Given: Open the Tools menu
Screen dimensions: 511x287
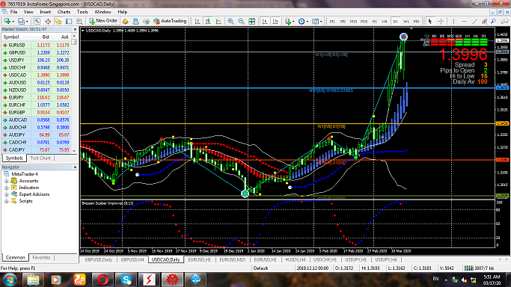Looking at the screenshot, I should 82,12.
